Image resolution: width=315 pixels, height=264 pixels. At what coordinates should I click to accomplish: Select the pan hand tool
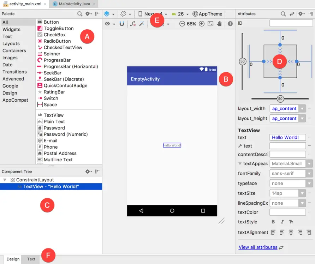point(219,24)
